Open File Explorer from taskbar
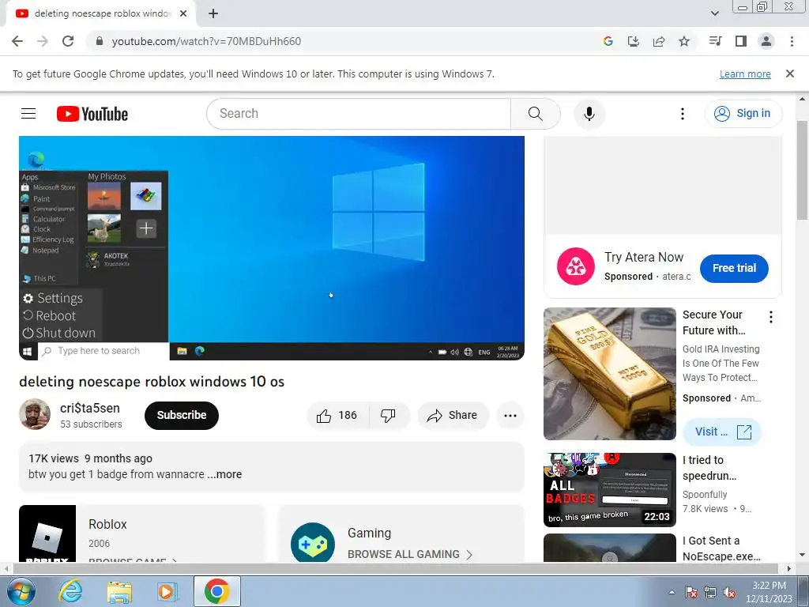The width and height of the screenshot is (809, 607). coord(119,591)
